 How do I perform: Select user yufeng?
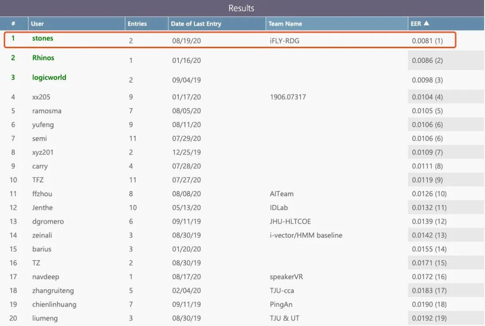43,125
